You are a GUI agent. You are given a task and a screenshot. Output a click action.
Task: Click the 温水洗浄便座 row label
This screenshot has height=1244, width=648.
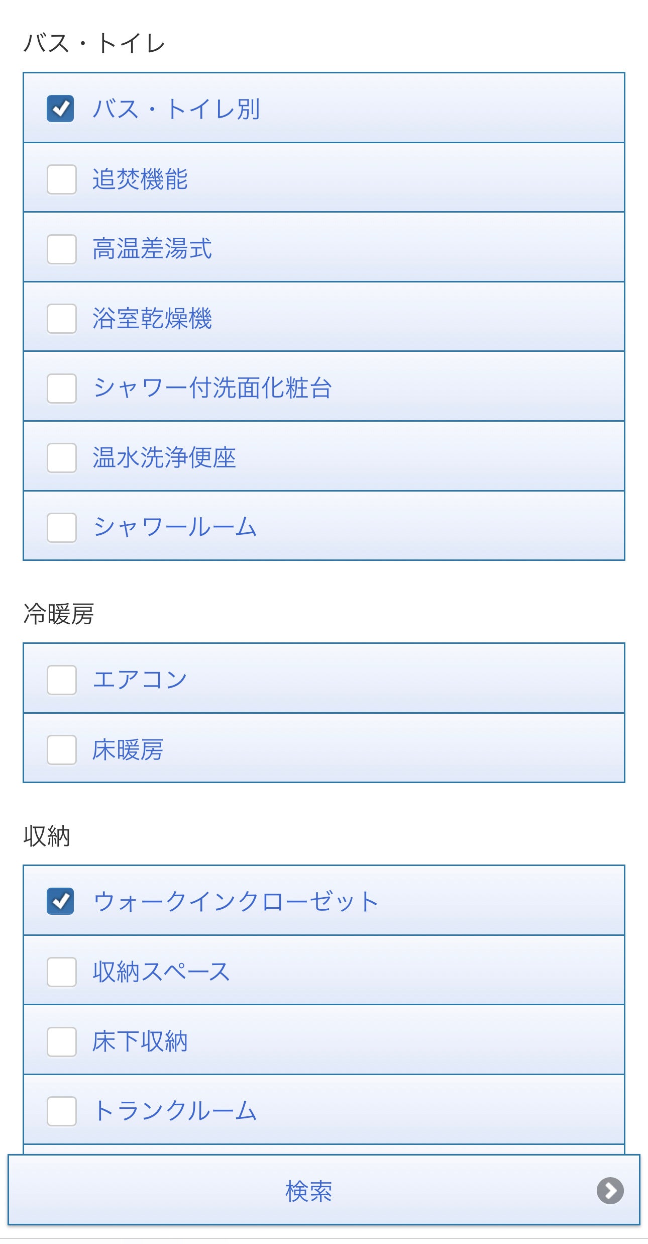(164, 458)
